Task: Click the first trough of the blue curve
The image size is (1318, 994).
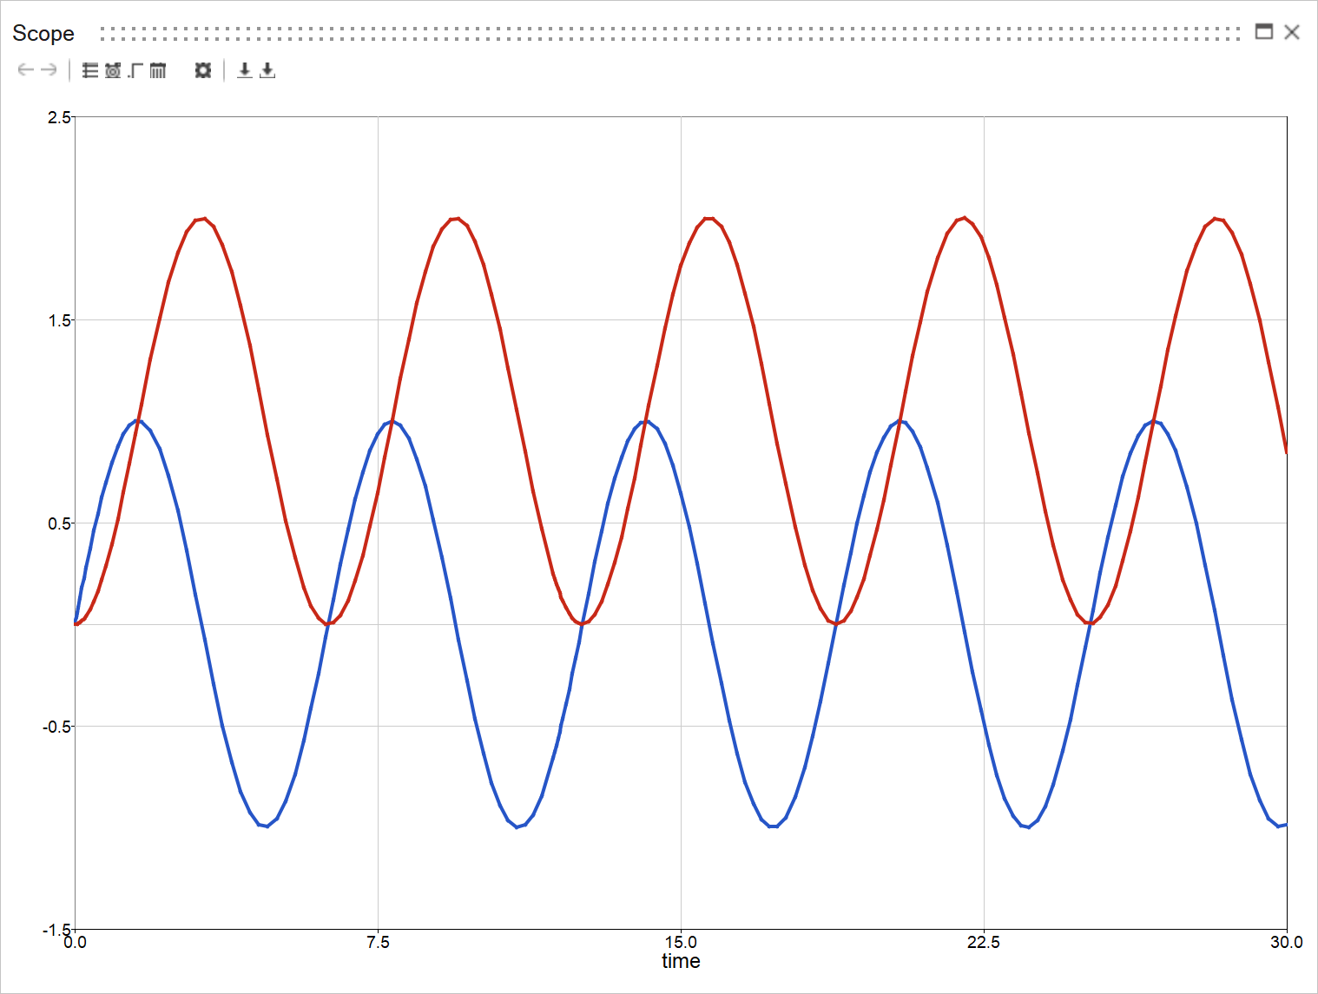Action: pos(266,826)
